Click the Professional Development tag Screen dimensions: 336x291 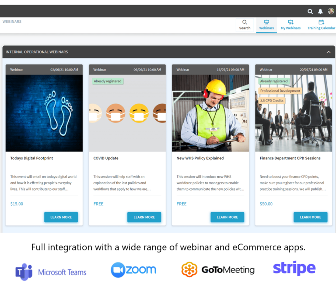(x=280, y=91)
